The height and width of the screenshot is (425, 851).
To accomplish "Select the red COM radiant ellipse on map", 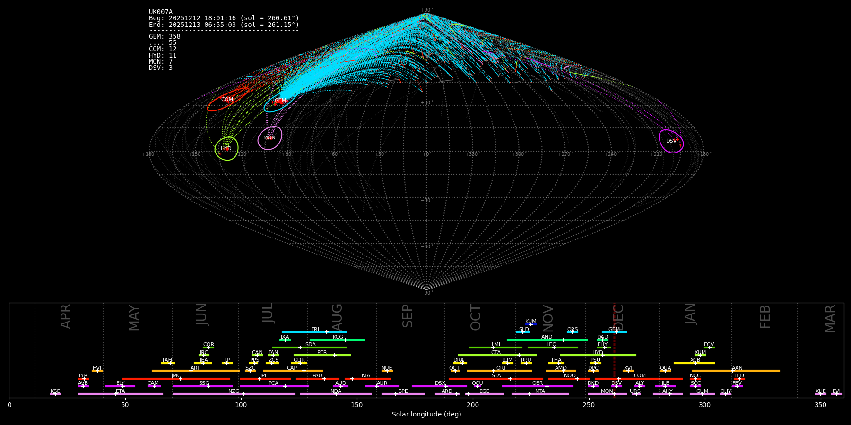I will 227,100.
